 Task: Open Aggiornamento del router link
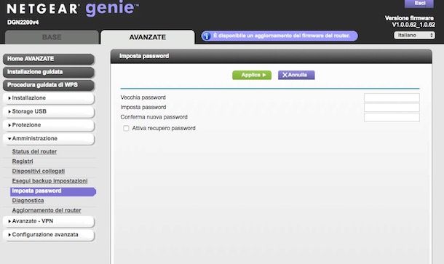pos(47,210)
